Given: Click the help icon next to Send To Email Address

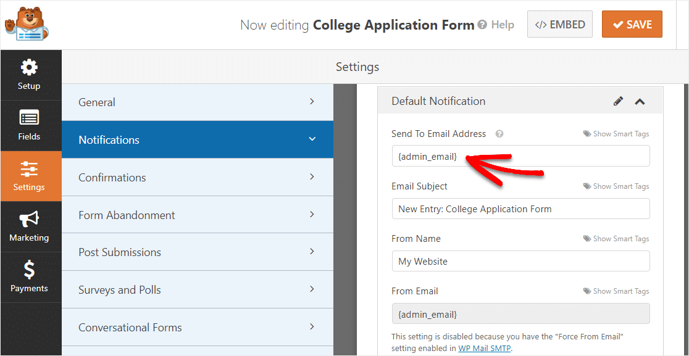Looking at the screenshot, I should pyautogui.click(x=499, y=134).
